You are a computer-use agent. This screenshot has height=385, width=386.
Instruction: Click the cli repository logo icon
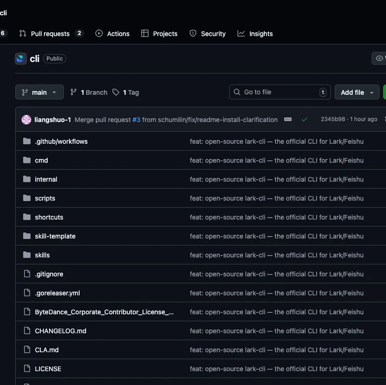(21, 59)
